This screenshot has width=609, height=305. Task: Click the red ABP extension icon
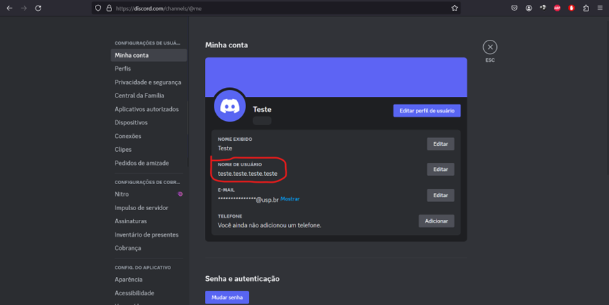coord(557,8)
